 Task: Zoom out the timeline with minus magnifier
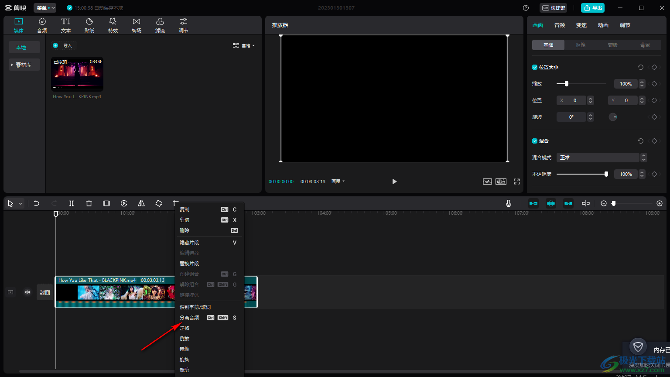click(604, 203)
